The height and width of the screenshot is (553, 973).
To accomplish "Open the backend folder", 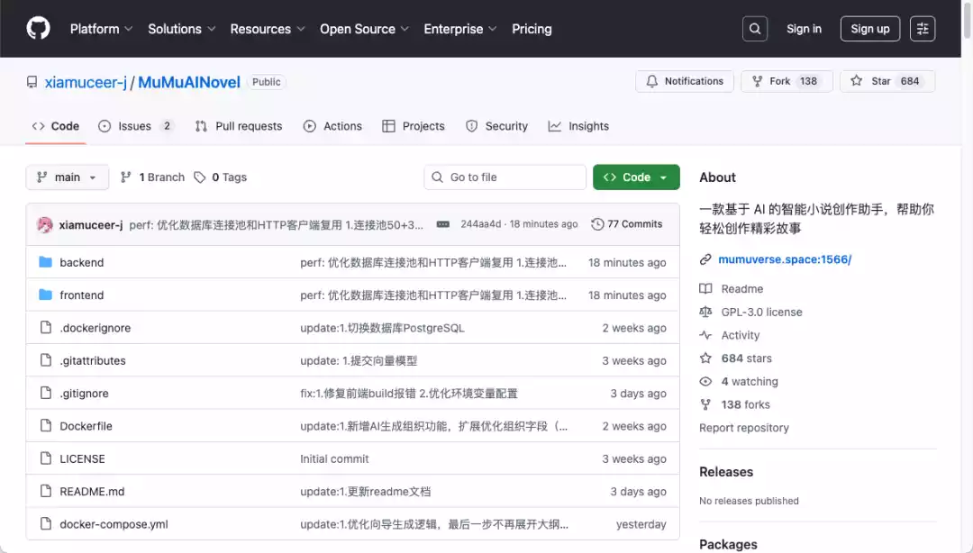I will click(x=81, y=263).
